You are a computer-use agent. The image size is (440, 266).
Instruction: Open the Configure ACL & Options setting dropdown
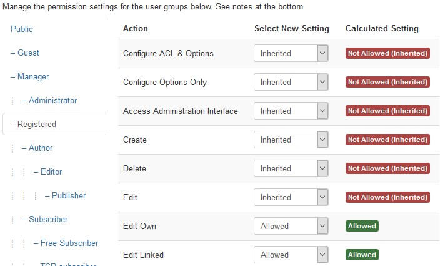click(291, 53)
